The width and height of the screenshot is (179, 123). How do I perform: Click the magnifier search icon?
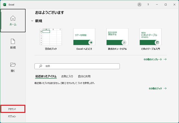point(41,66)
